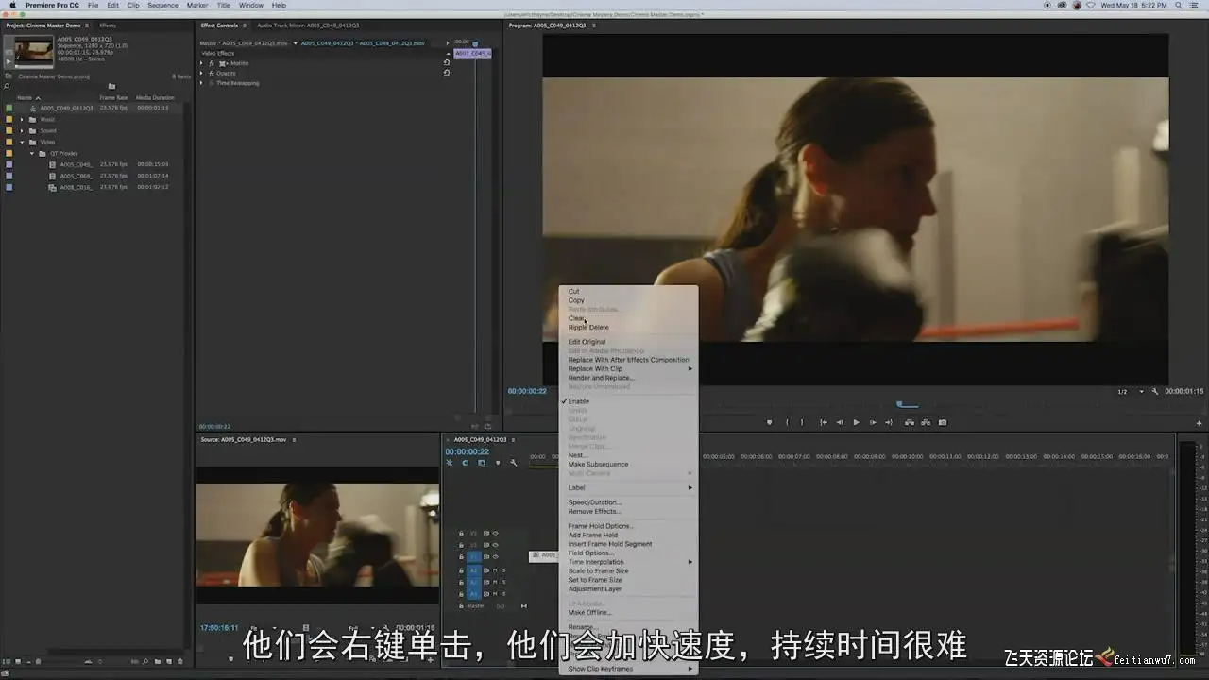The image size is (1209, 680).
Task: Toggle V2 track output eye
Action: pos(495,545)
